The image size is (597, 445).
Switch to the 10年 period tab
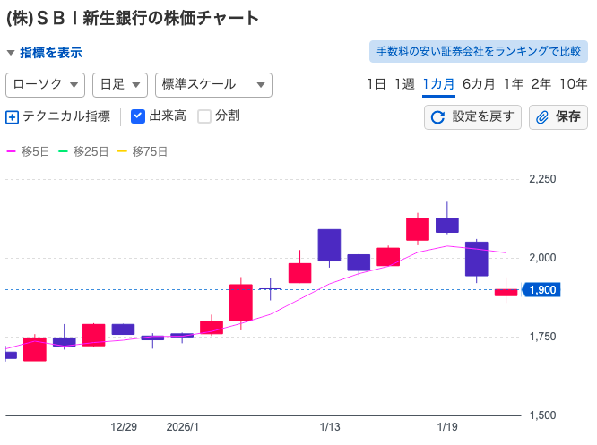coord(573,84)
